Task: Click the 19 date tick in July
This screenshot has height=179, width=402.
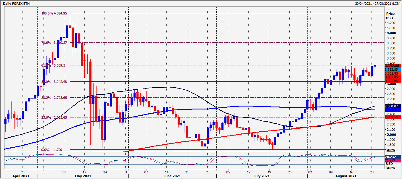Action: pos(269,172)
